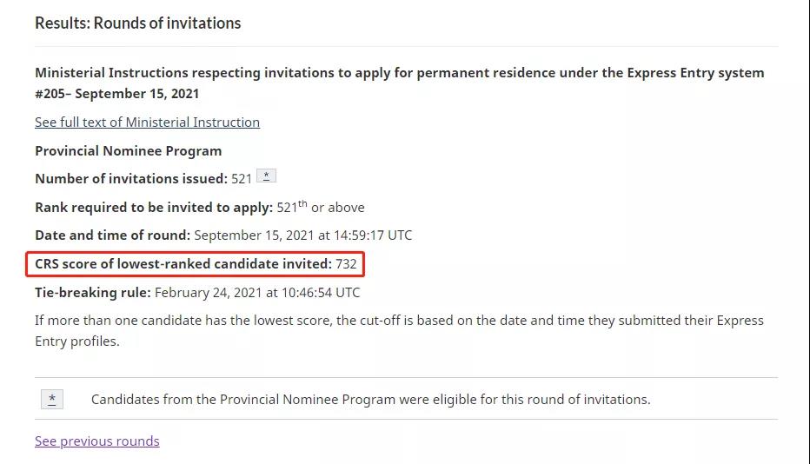
Task: Click the red-boxed 'CRS score of lowest-ranked candidate invited' label
Action: [183, 264]
